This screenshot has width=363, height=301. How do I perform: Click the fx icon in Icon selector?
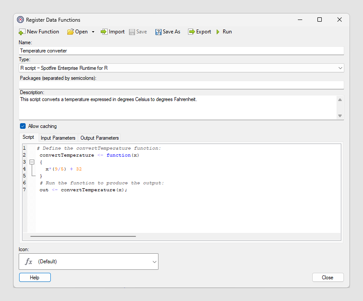[x=29, y=262]
